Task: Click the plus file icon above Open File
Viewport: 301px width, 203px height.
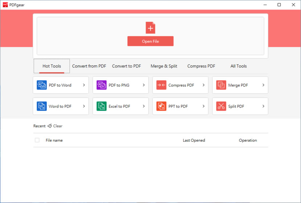Action: pyautogui.click(x=150, y=28)
